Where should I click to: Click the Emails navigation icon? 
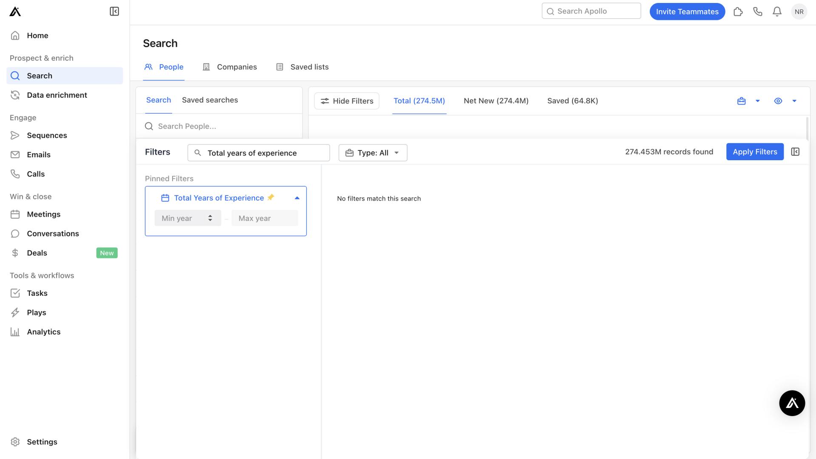click(x=15, y=155)
